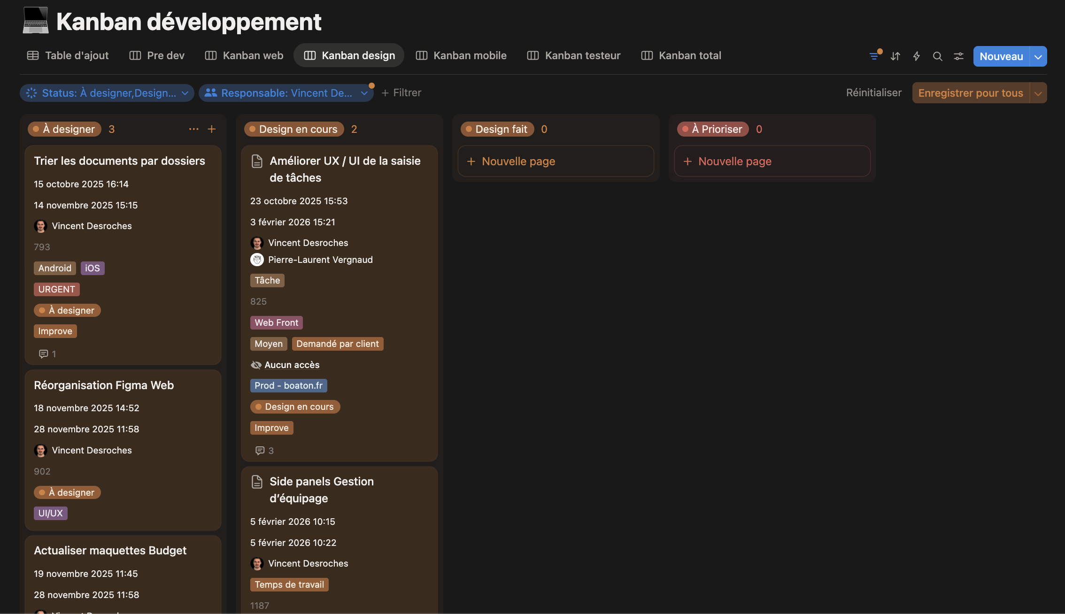Click the Réinitialiser link
1065x614 pixels.
tap(873, 92)
